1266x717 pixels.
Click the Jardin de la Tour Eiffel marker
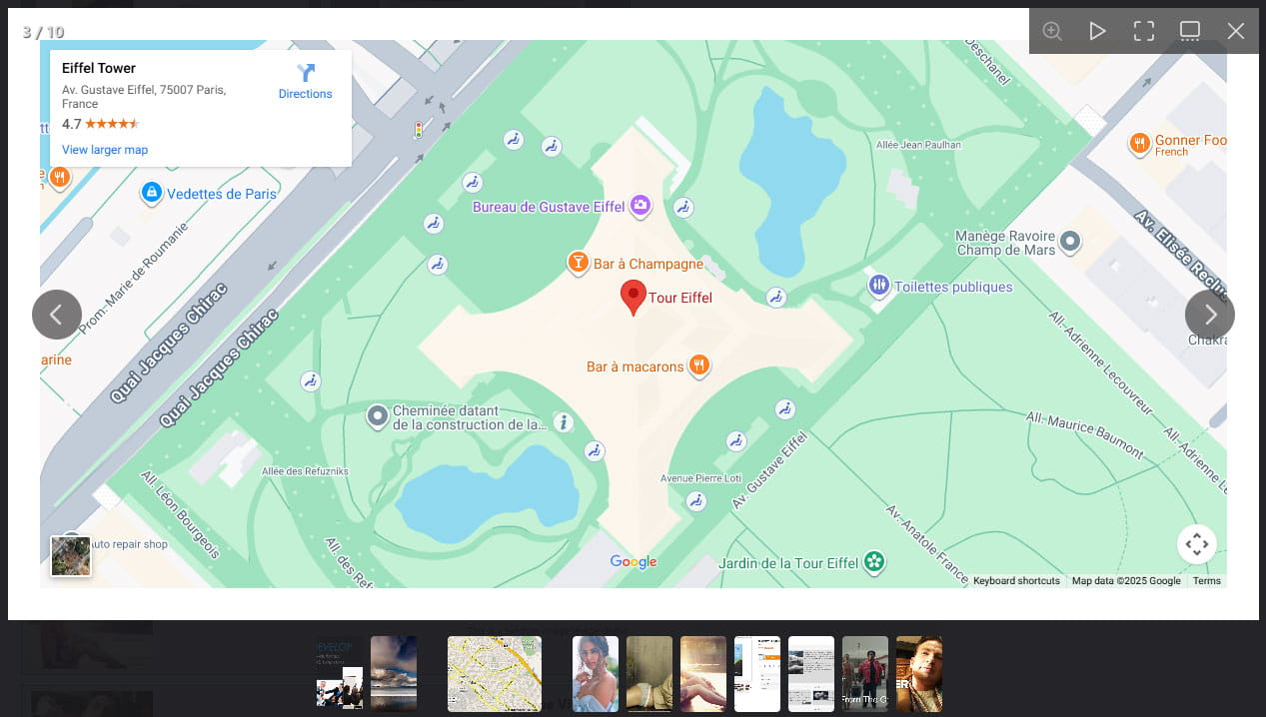[875, 562]
